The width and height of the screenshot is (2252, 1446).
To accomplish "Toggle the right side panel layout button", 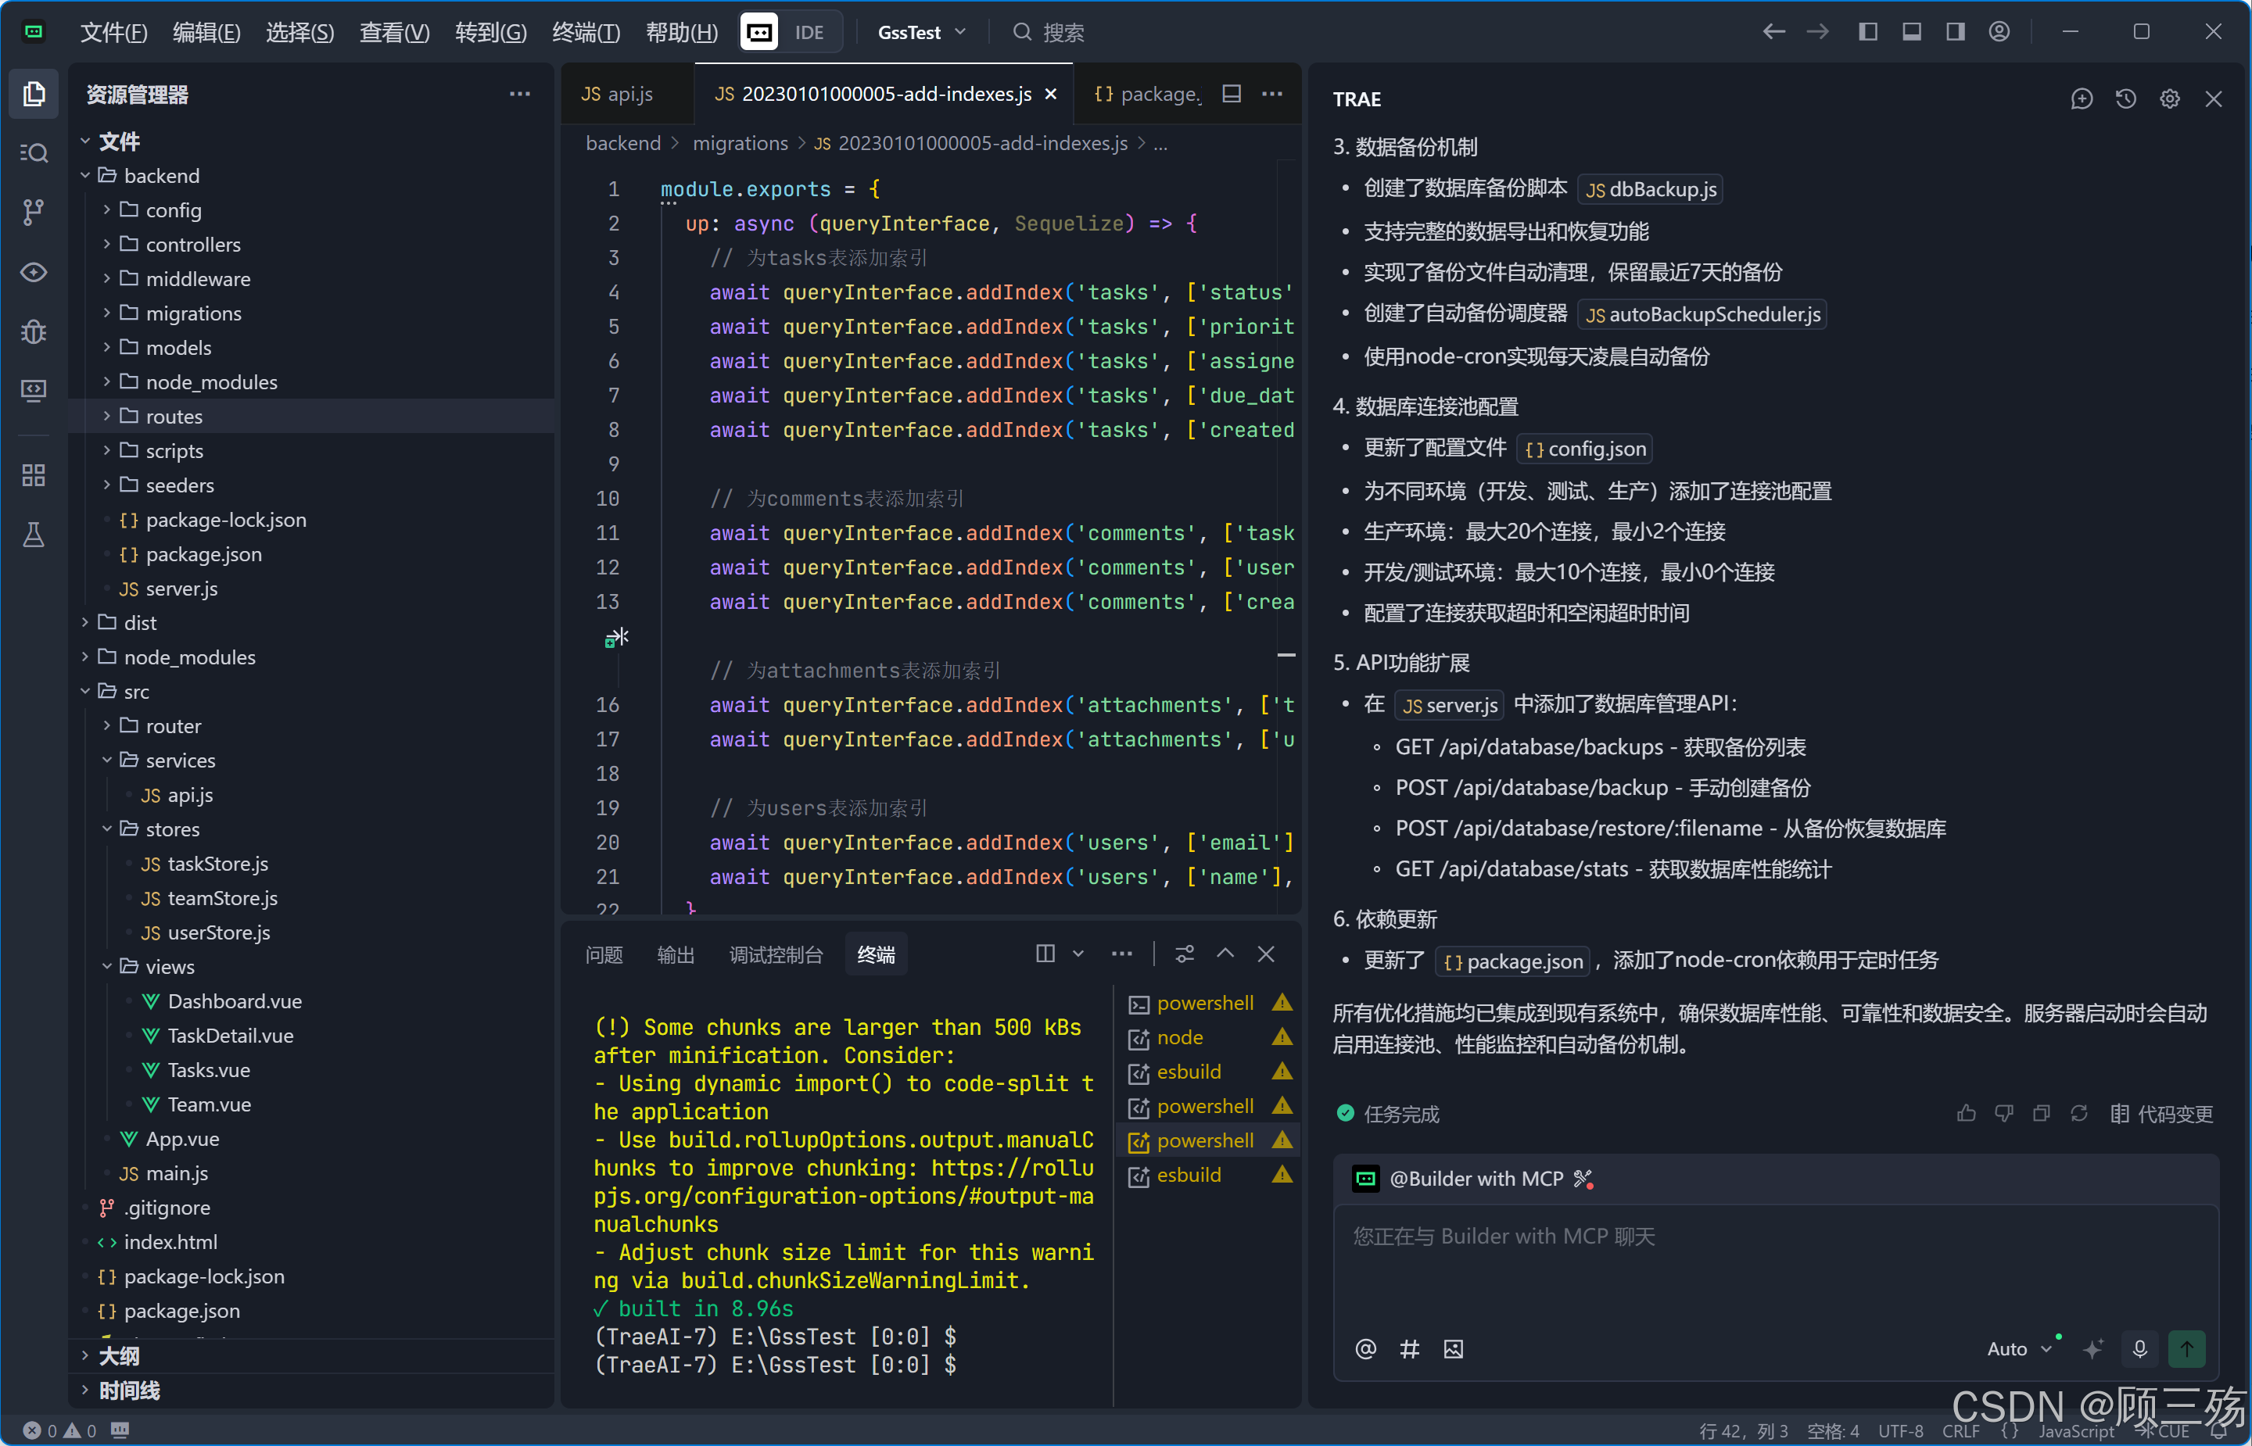I will click(1955, 32).
